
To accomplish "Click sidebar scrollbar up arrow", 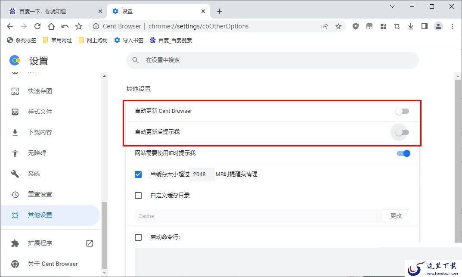I will coord(104,76).
